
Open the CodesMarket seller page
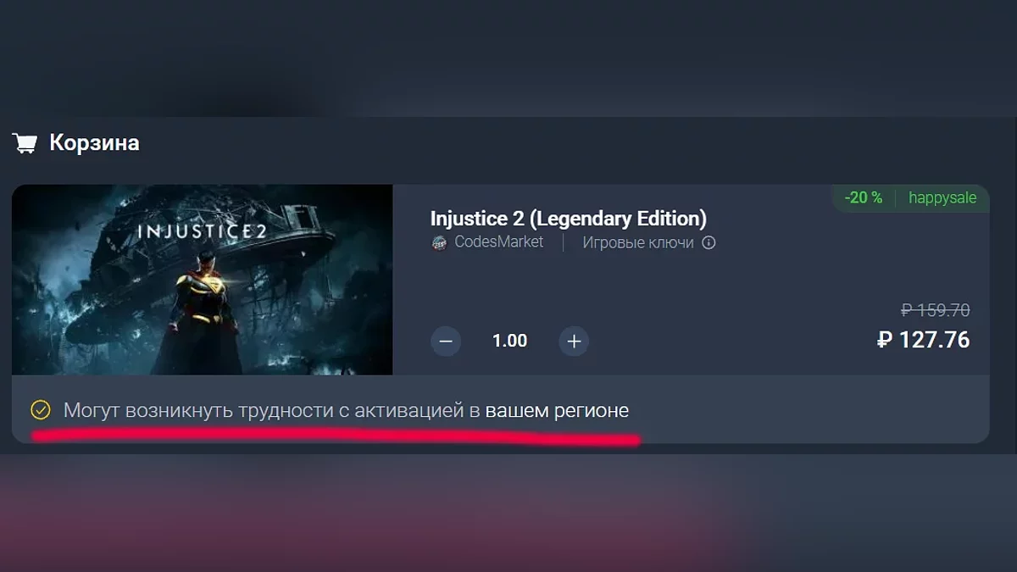coord(499,242)
